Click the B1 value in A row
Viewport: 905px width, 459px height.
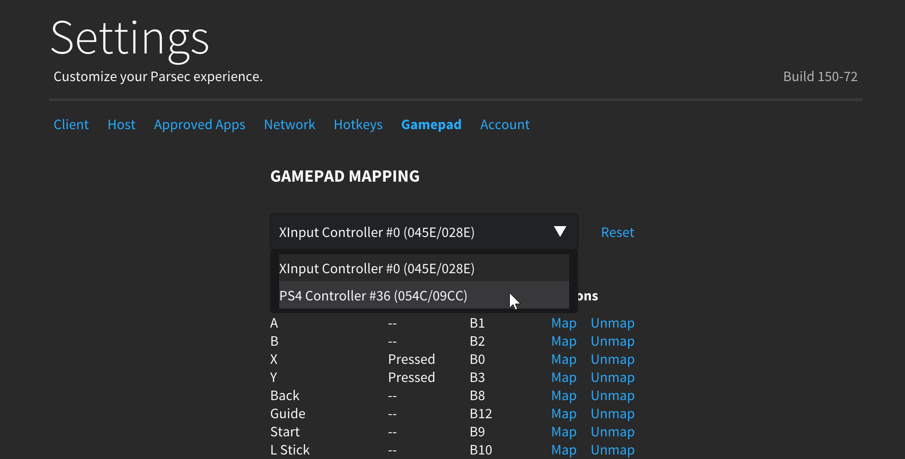477,323
